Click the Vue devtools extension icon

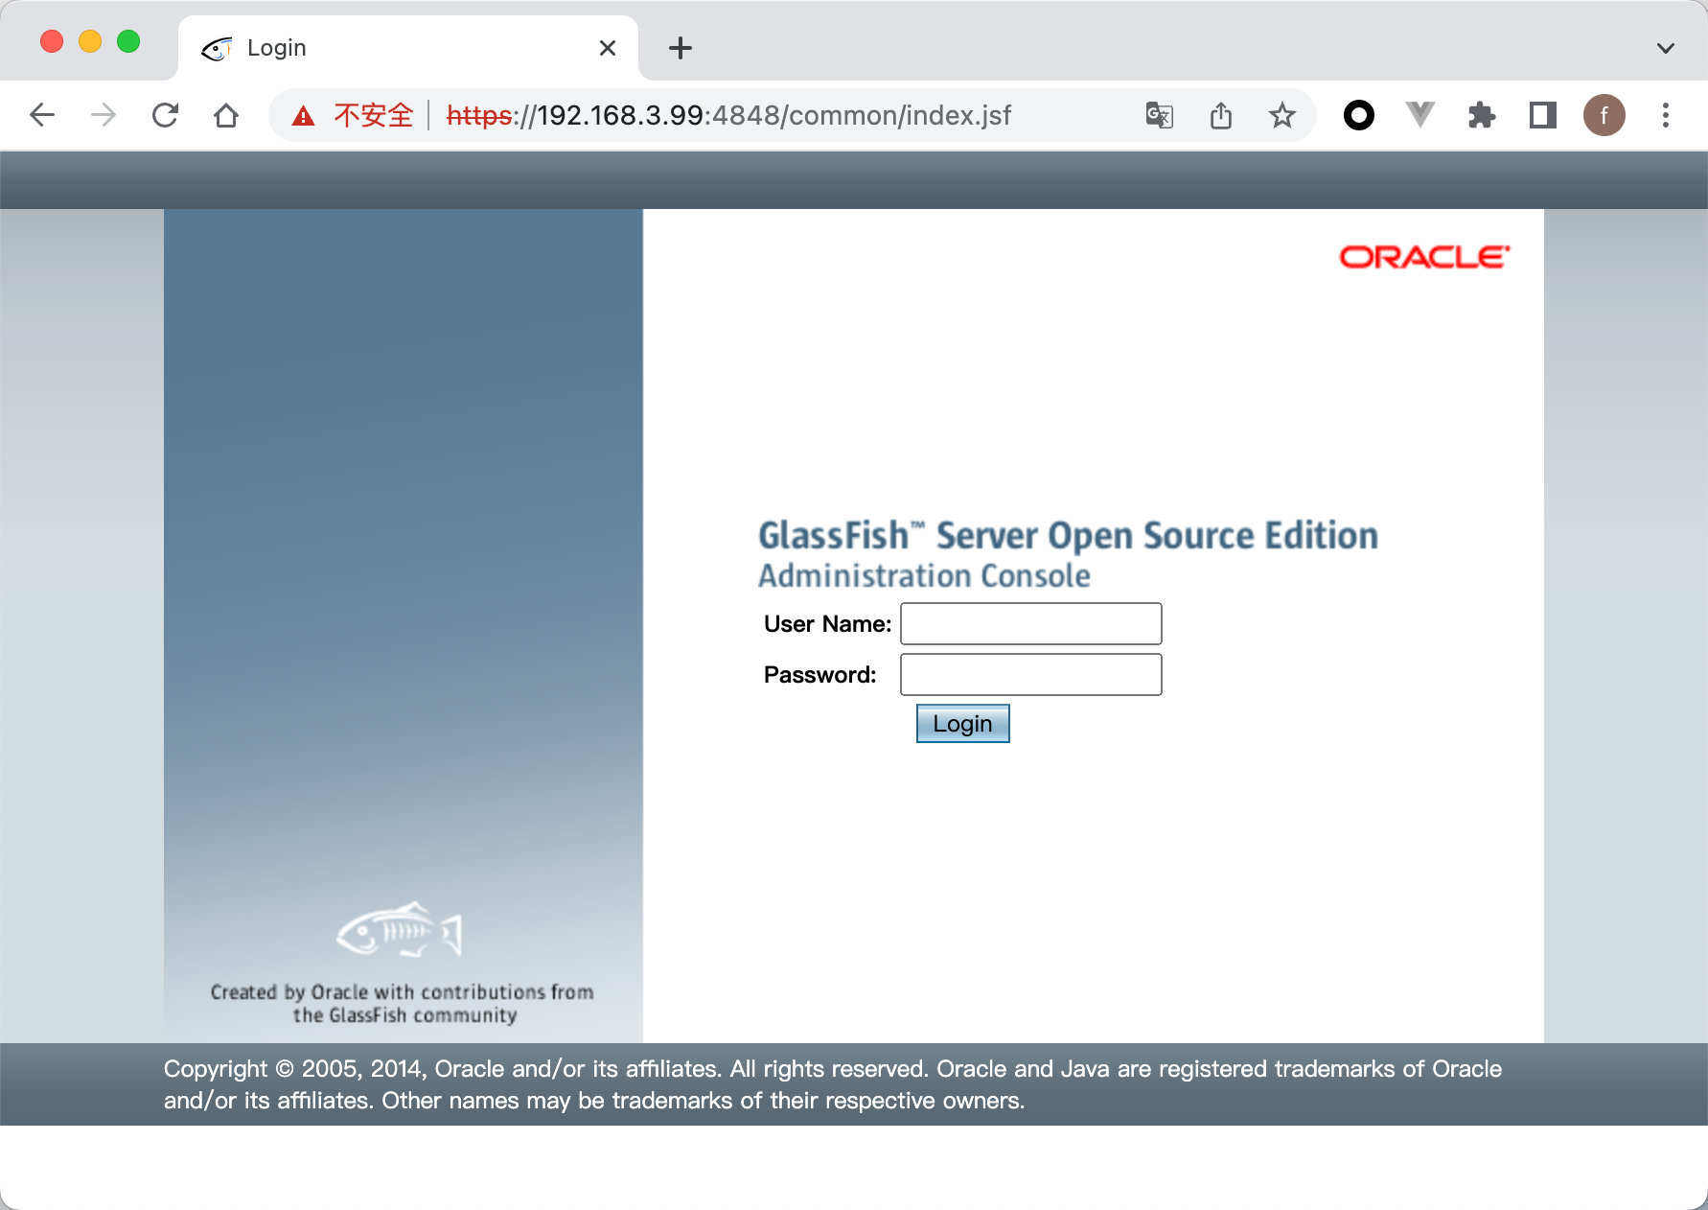[1419, 116]
